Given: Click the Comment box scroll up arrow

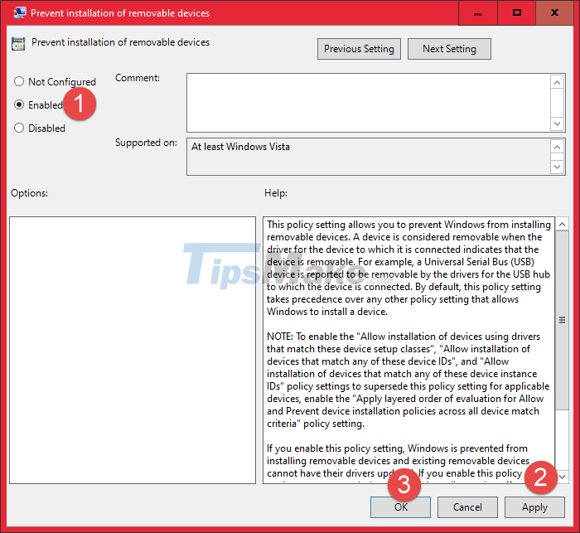Looking at the screenshot, I should (x=557, y=82).
